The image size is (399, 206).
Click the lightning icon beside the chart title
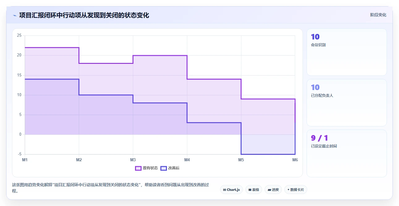pos(15,15)
